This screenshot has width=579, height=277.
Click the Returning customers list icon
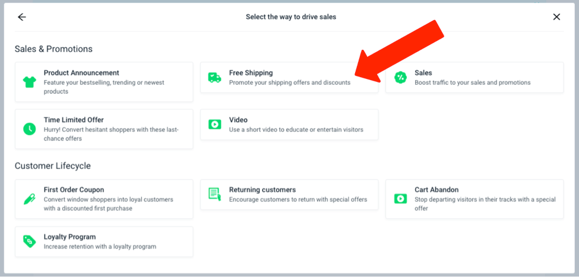click(x=214, y=194)
